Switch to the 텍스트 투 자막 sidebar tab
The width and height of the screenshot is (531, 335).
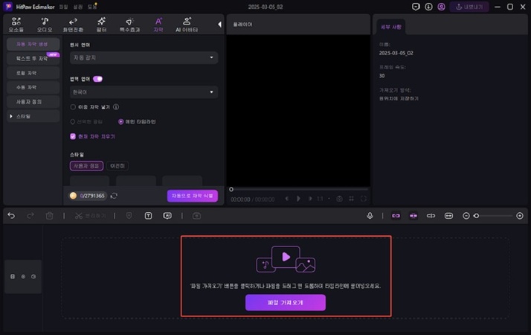pyautogui.click(x=32, y=58)
